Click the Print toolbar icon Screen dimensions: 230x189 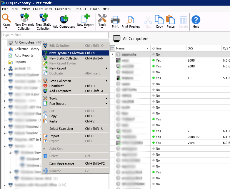pyautogui.click(x=115, y=20)
